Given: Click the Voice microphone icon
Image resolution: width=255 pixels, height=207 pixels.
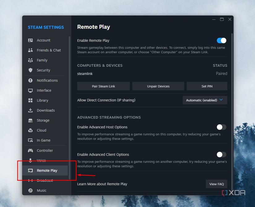Looking at the screenshot, I should point(30,161).
